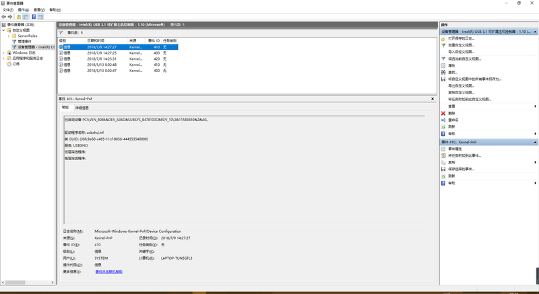Switch to the 详细信息 tab

tap(82, 108)
